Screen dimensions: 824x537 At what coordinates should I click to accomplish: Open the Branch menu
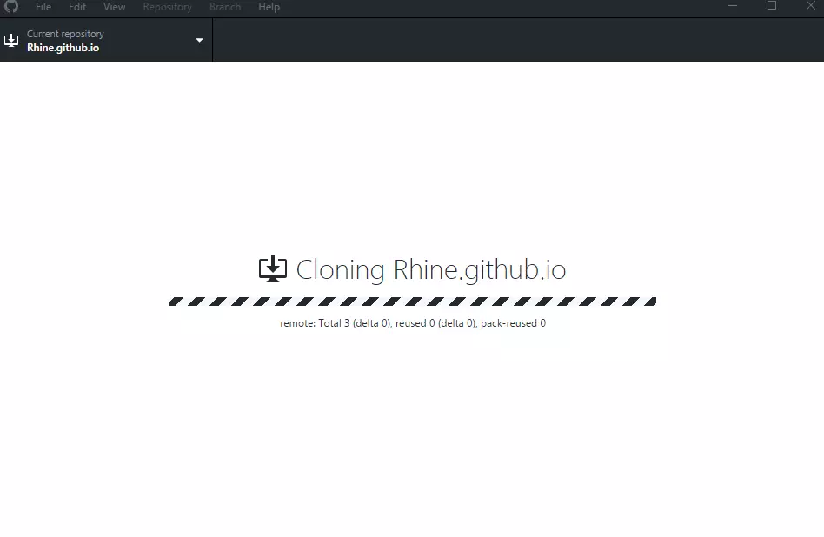(225, 7)
